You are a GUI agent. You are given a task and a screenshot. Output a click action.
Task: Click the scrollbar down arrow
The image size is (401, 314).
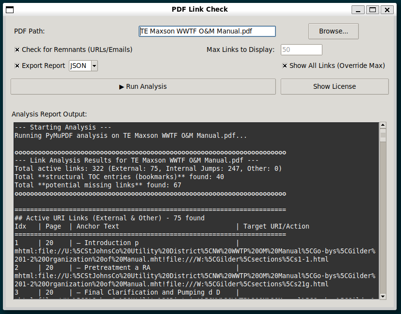click(384, 297)
